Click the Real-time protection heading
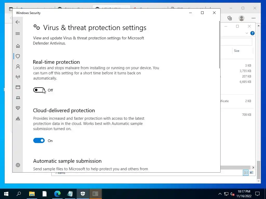Image resolution: width=266 pixels, height=199 pixels. (56, 62)
